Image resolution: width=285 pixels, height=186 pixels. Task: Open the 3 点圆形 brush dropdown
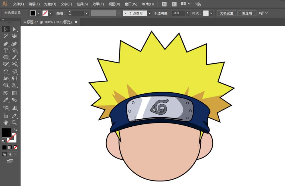149,13
